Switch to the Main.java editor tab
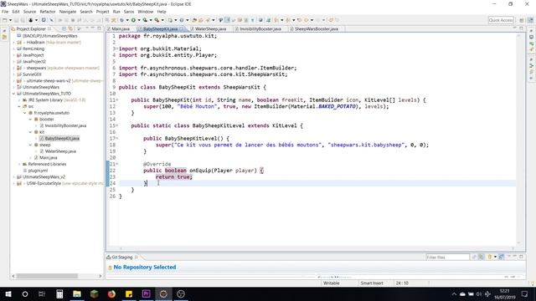Viewport: 536px width, 301px height. coord(121,29)
